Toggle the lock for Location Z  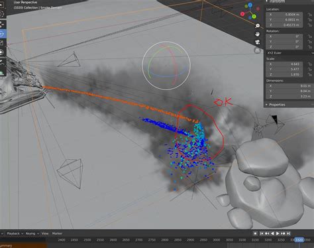point(310,25)
